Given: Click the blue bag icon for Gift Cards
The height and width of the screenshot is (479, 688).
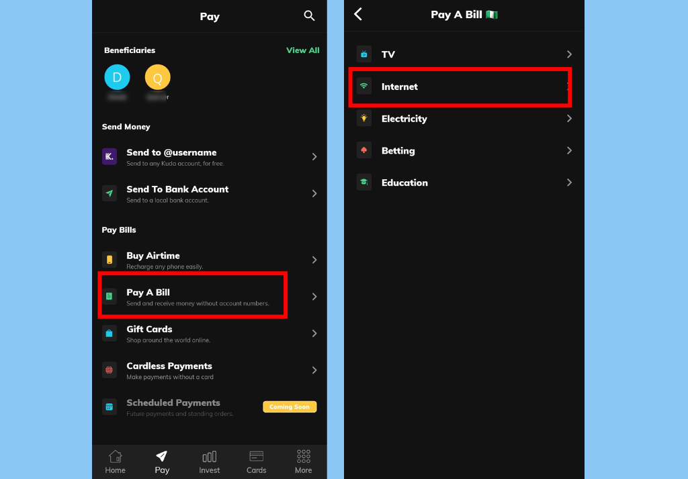Looking at the screenshot, I should point(110,333).
